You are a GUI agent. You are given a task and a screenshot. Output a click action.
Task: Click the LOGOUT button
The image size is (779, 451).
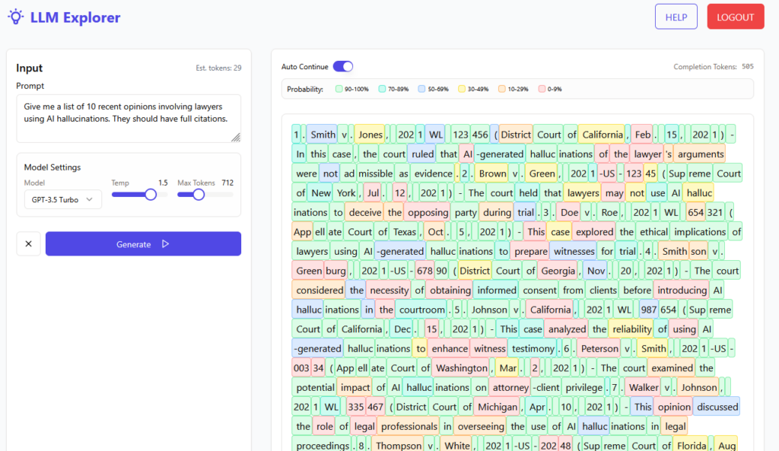click(735, 16)
